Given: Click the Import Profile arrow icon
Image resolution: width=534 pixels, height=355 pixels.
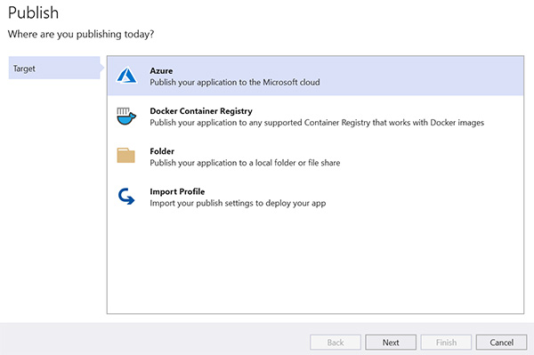Looking at the screenshot, I should (x=126, y=197).
